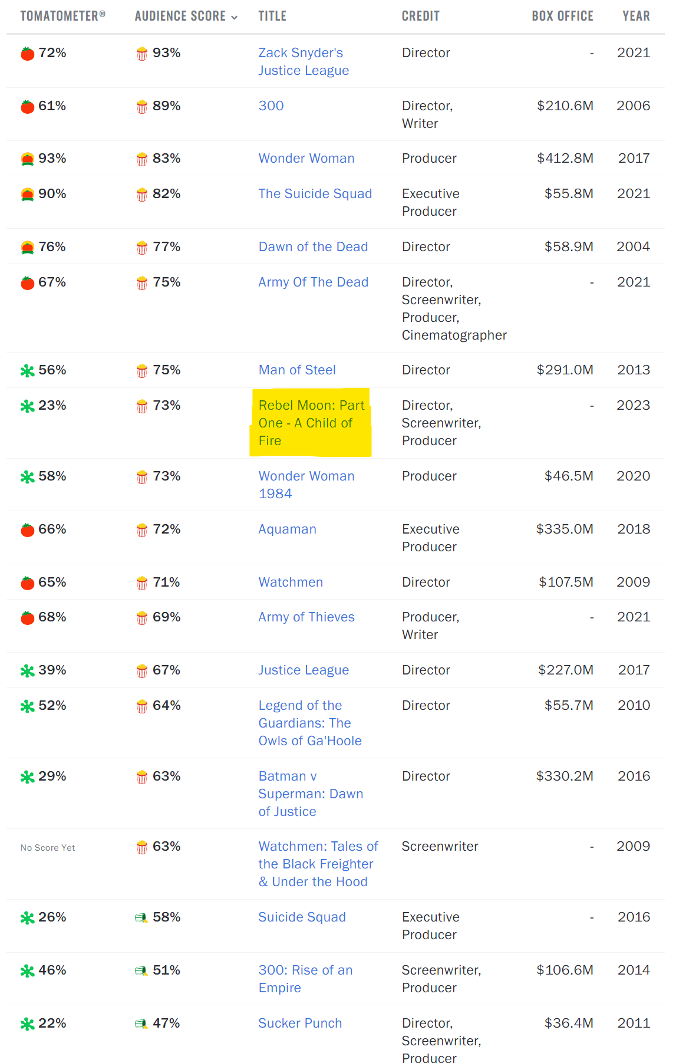Sort by Title column header
676x1063 pixels.
coord(272,16)
